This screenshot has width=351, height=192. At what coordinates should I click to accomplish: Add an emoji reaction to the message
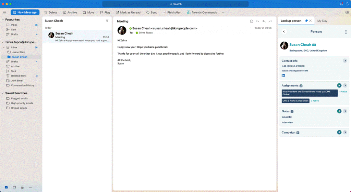pos(251,21)
